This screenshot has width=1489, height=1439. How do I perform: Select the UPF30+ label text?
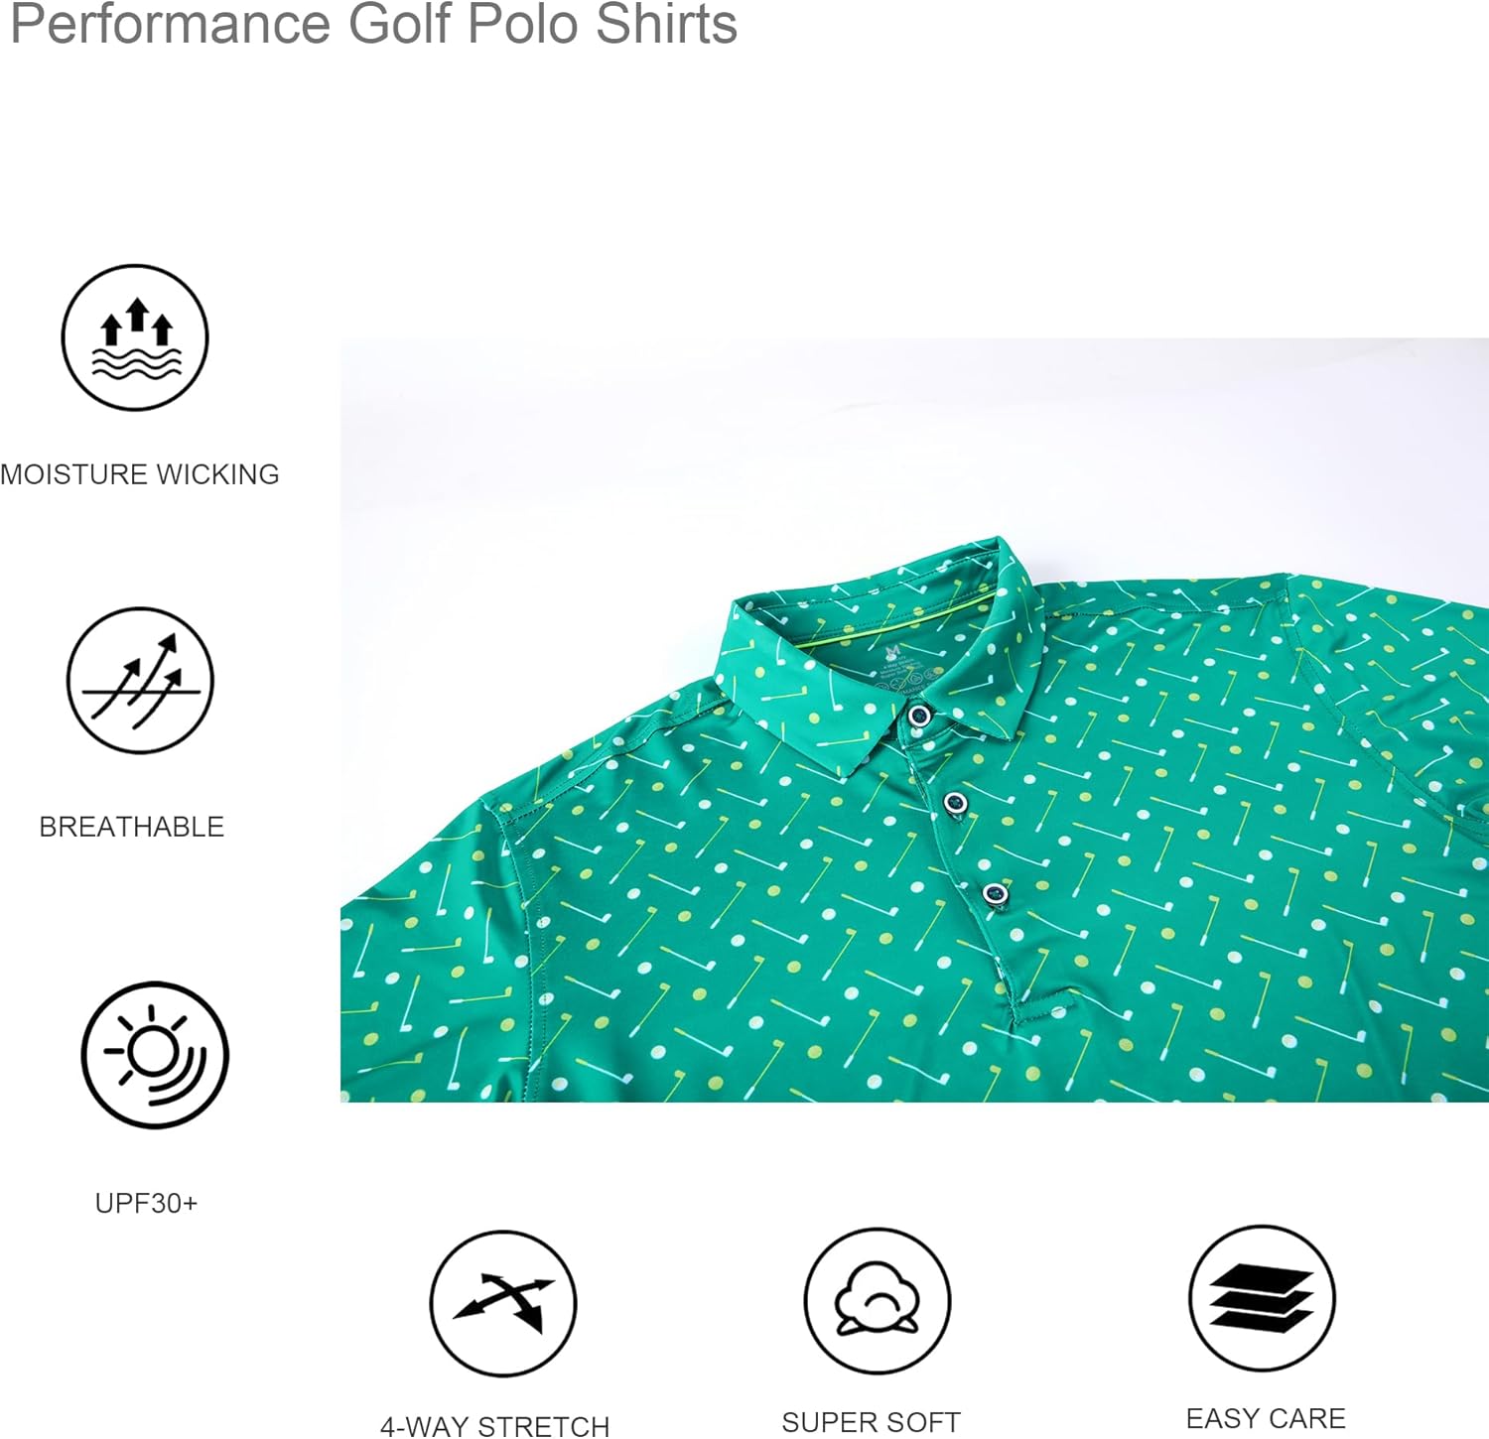point(147,1203)
